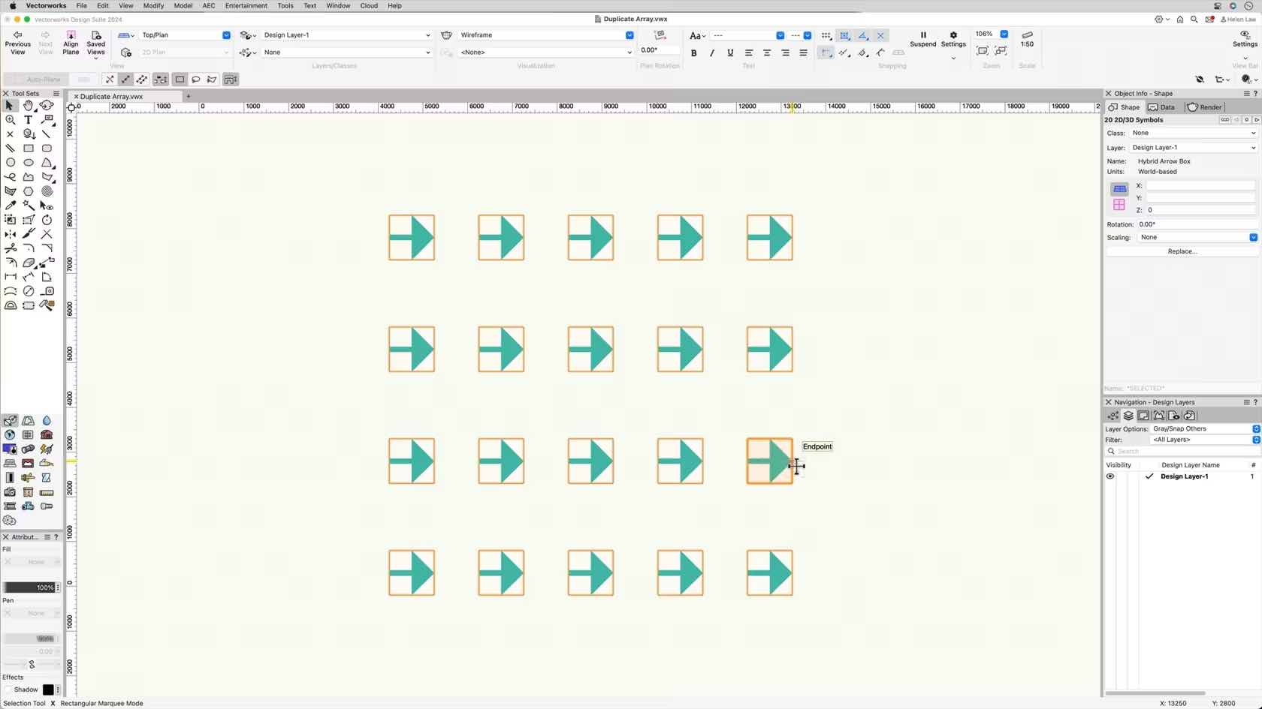Image resolution: width=1262 pixels, height=709 pixels.
Task: Open the AEC menu
Action: coord(209,5)
